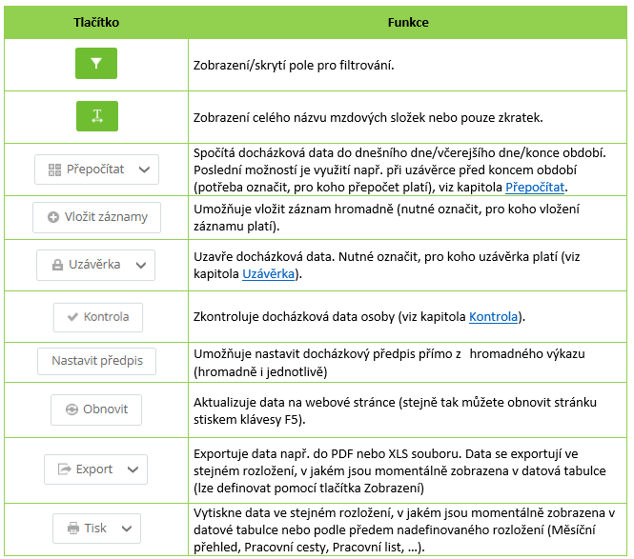This screenshot has height=559, width=634.
Task: Click the green filter funnel button
Action: pos(96,64)
